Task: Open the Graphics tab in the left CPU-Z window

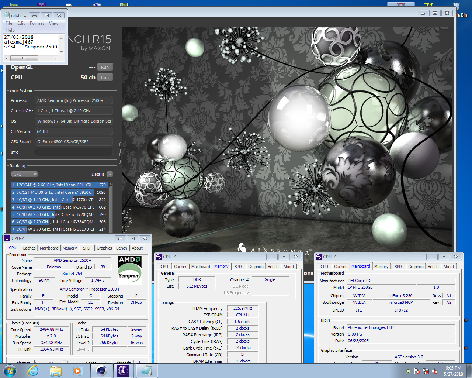Action: point(104,248)
